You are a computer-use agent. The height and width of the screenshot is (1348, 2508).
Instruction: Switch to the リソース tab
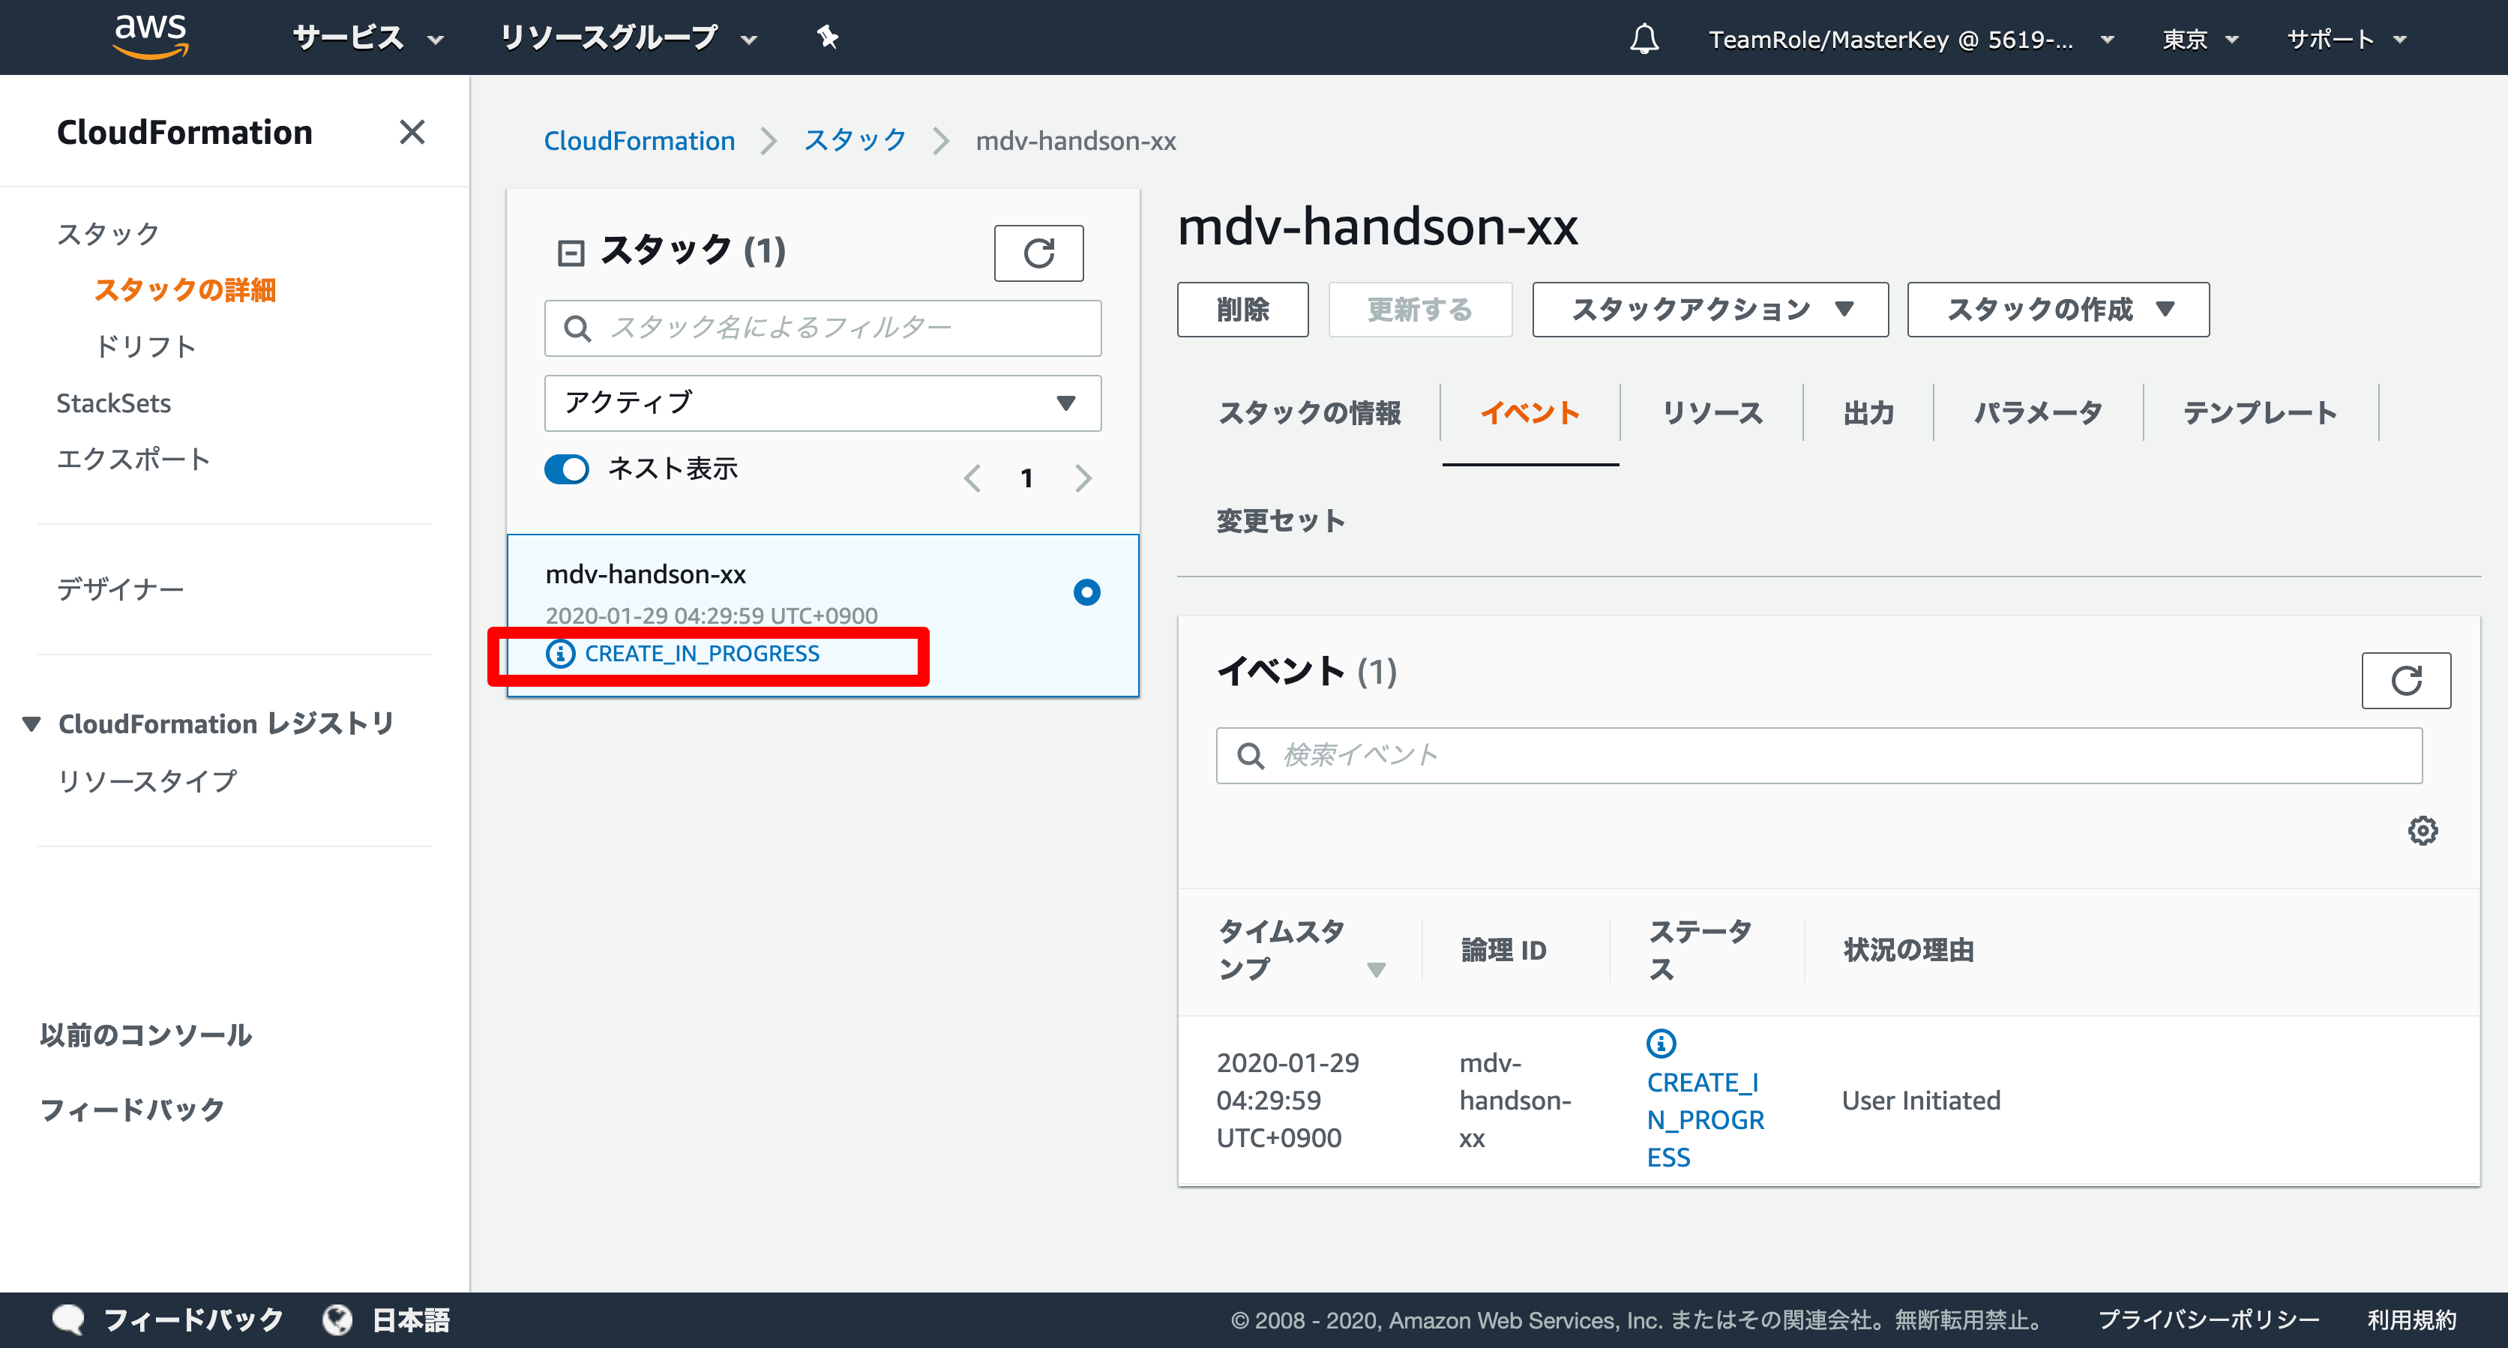[1712, 412]
